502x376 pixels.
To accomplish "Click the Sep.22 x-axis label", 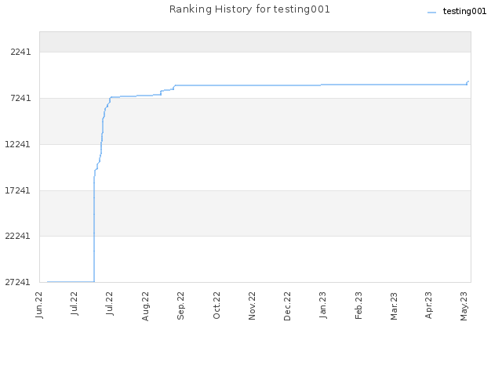I will point(181,305).
